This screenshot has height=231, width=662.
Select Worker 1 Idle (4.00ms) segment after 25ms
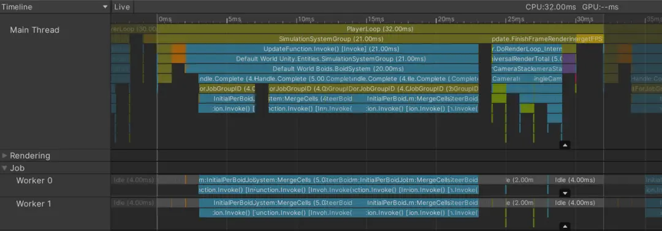coord(576,203)
